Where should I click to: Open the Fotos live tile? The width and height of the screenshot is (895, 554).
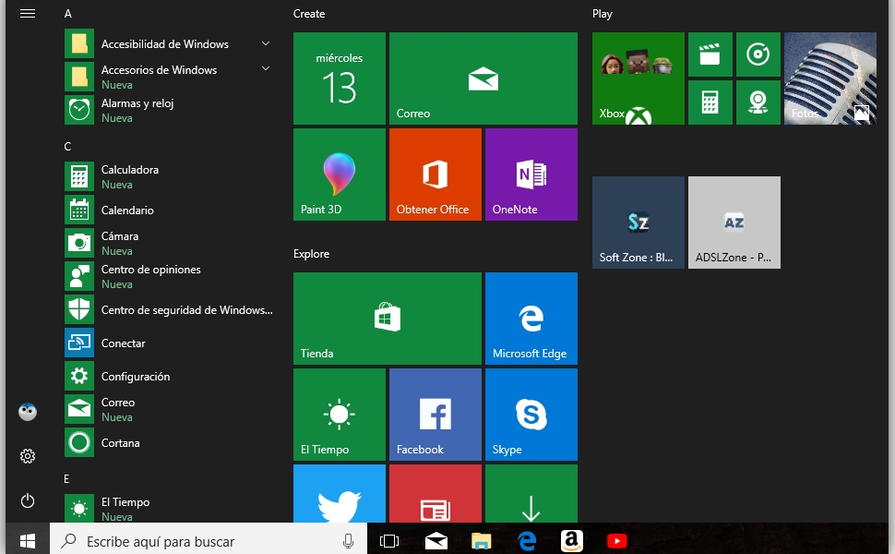(829, 78)
